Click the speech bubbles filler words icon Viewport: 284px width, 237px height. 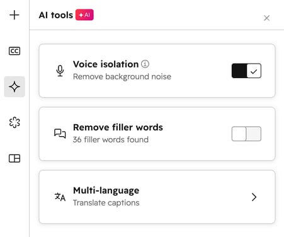tap(60, 134)
